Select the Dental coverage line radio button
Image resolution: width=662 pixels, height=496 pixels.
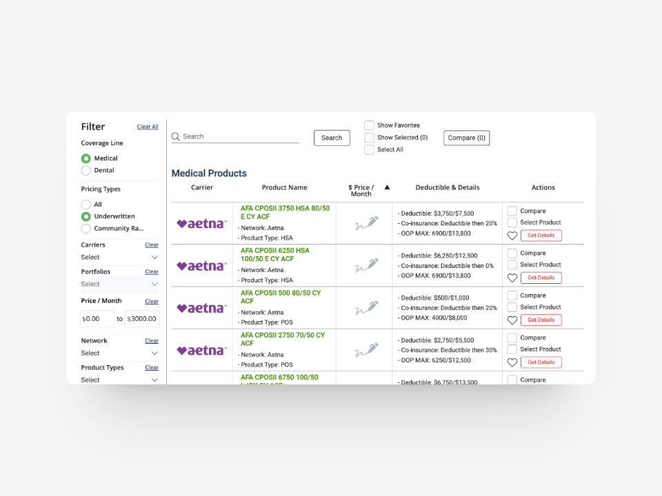86,170
